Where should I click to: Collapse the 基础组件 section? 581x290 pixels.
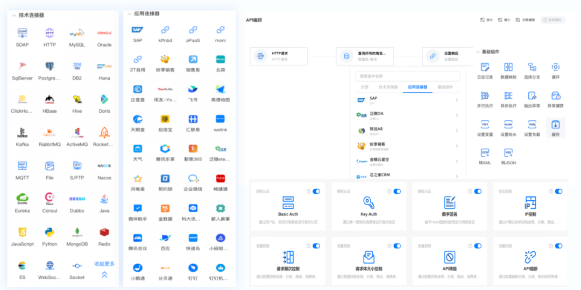click(477, 52)
